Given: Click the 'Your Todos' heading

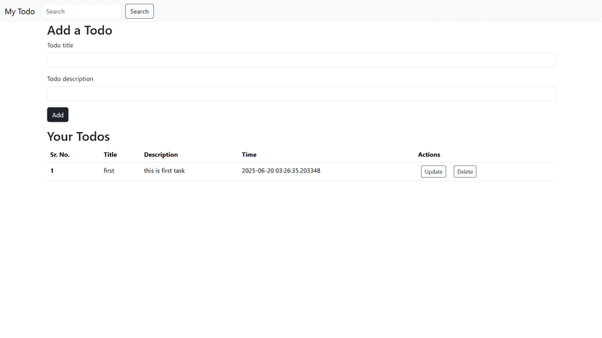Looking at the screenshot, I should (79, 136).
